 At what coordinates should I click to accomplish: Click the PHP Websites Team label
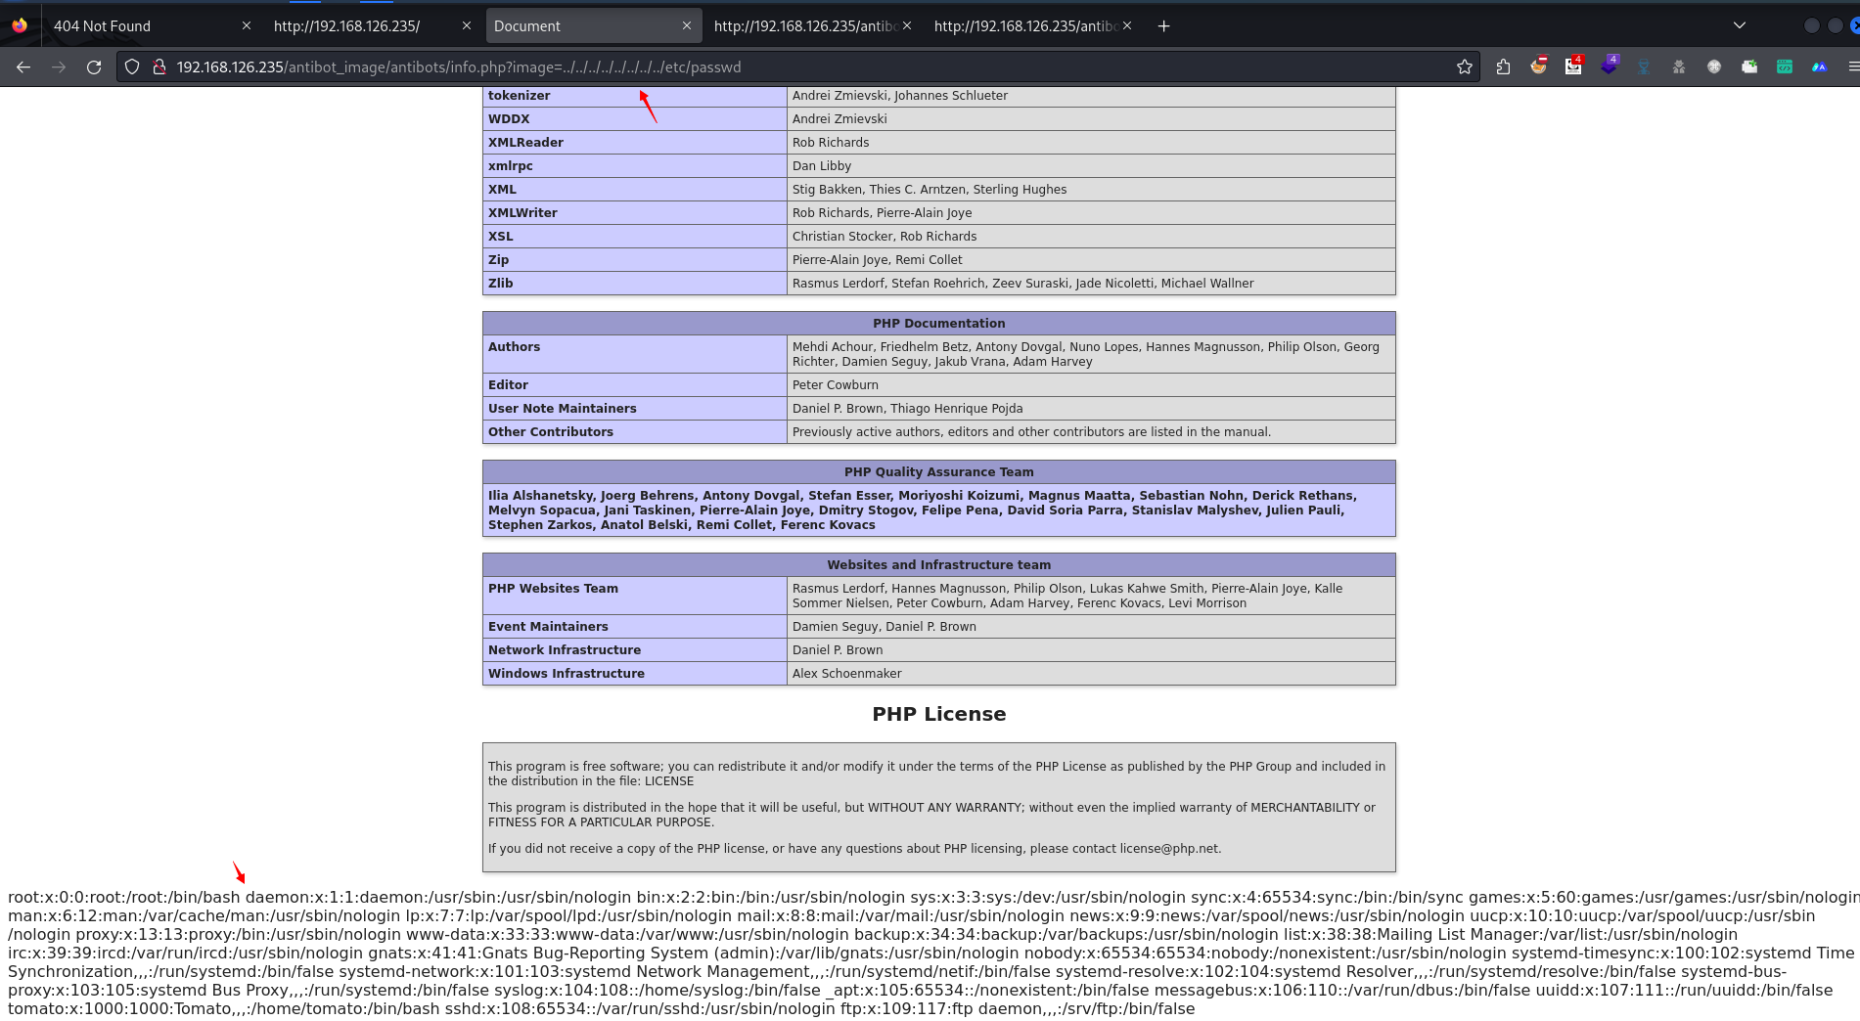554,589
